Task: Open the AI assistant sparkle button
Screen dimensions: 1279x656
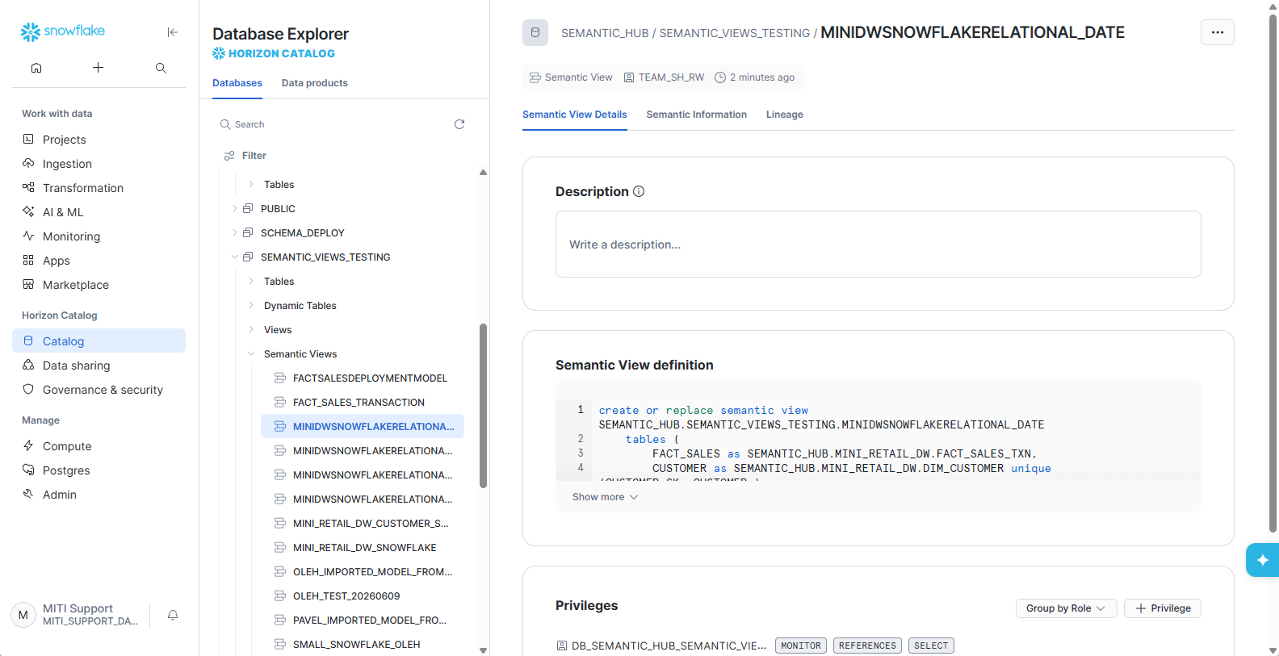Action: (1263, 560)
